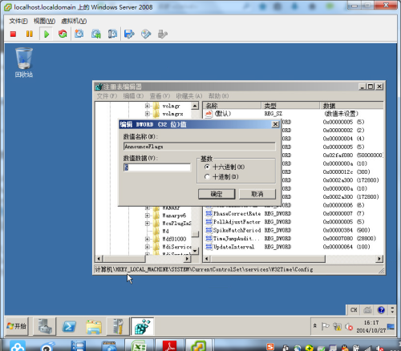Open the 虚拟机 menu of vSphere console
401x351 pixels.
(74, 21)
